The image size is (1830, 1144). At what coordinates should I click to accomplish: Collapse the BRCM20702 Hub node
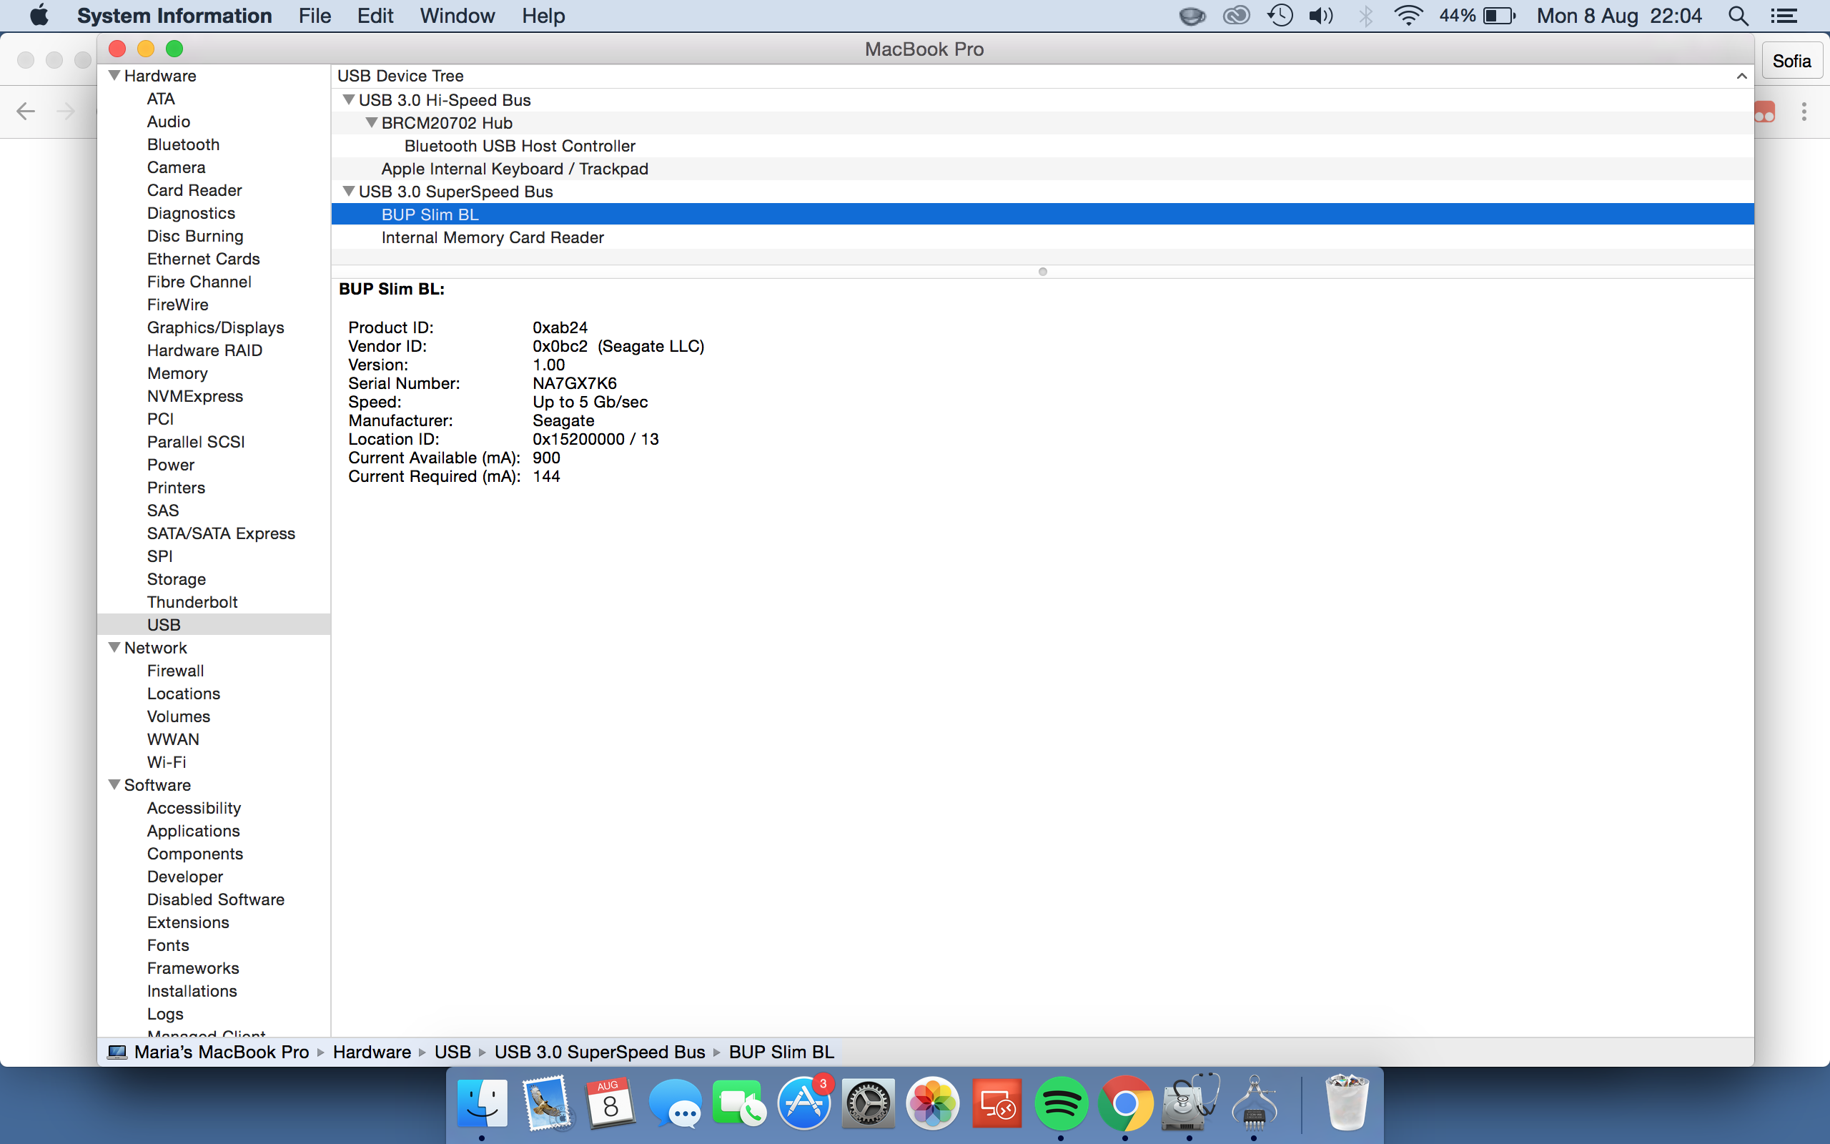tap(371, 122)
